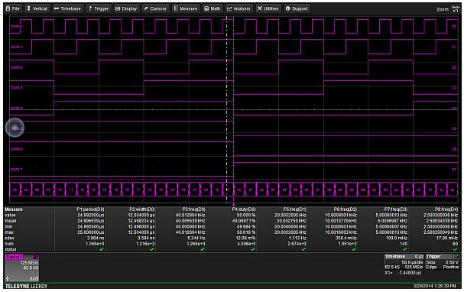Click the Measure menu icon
The height and width of the screenshot is (292, 464).
pyautogui.click(x=176, y=8)
